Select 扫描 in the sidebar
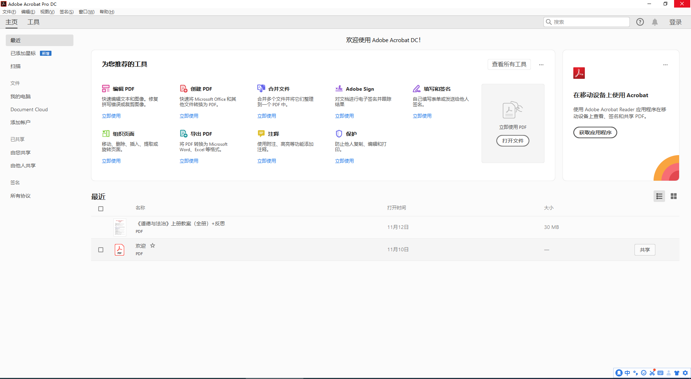The image size is (691, 379). click(x=15, y=66)
